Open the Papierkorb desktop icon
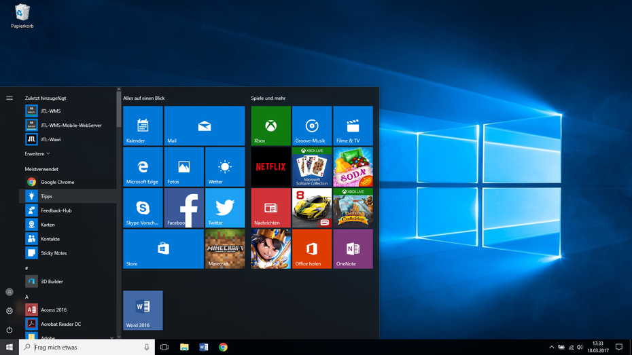The width and height of the screenshot is (632, 355). coord(22,16)
